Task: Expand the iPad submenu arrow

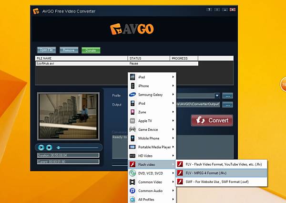Action: coord(173,77)
